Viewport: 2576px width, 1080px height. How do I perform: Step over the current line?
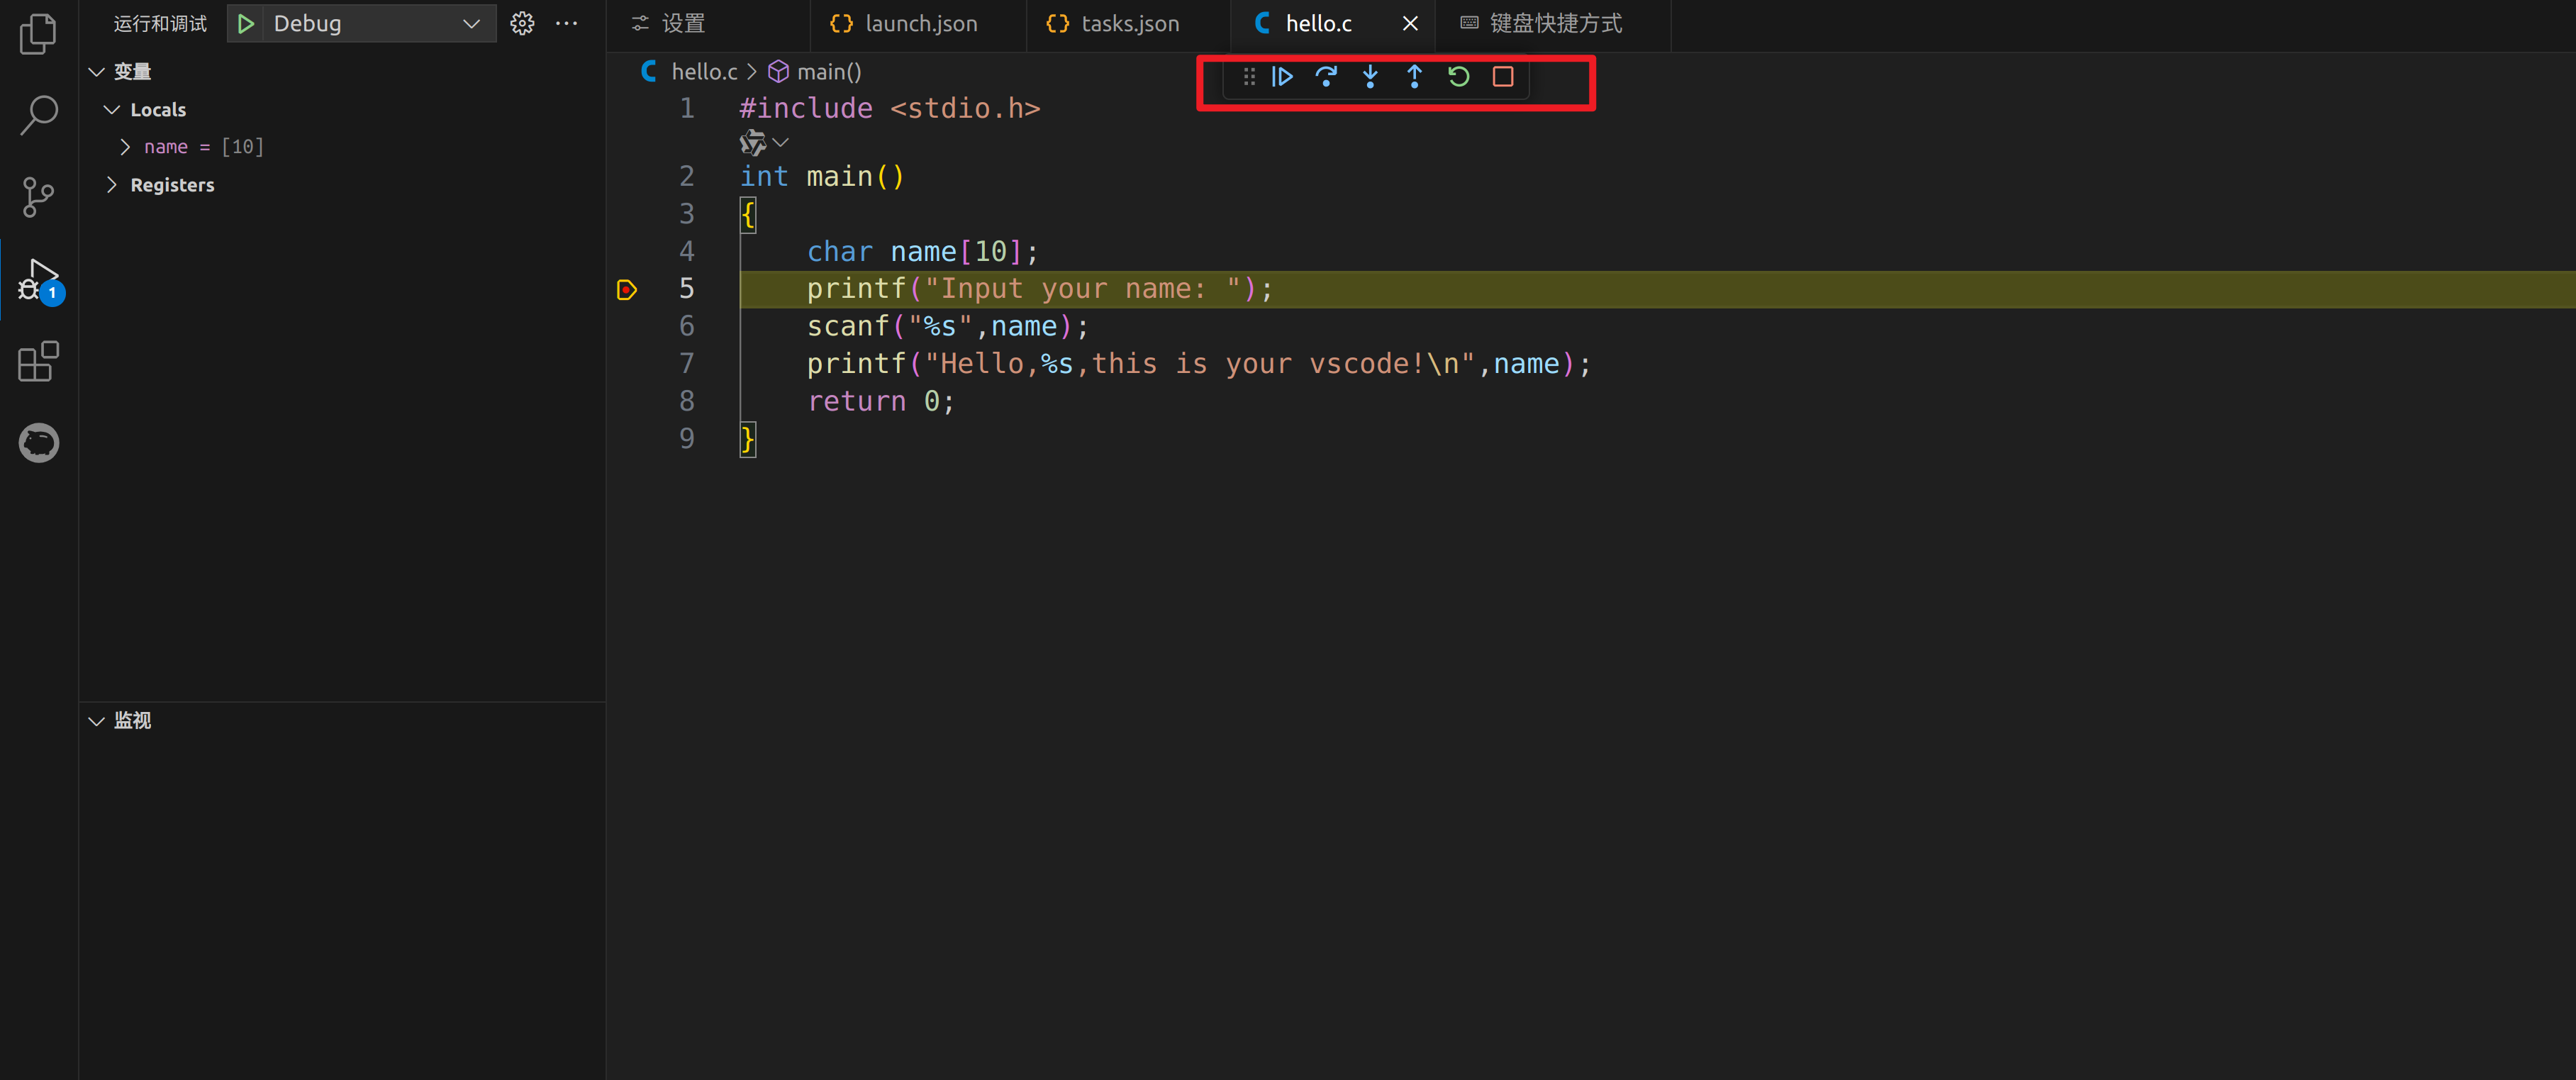tap(1326, 76)
